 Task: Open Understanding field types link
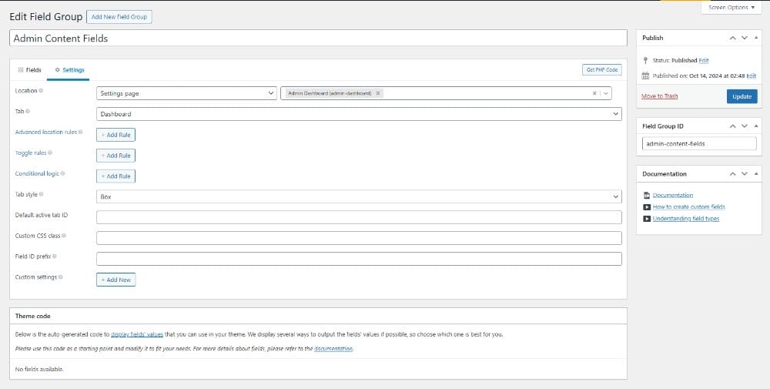[x=686, y=219]
